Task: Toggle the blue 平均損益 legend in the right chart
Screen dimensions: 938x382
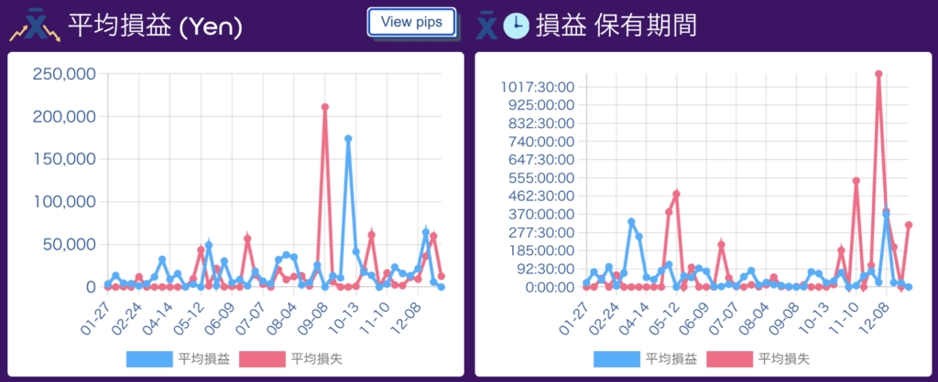Action: pyautogui.click(x=646, y=359)
